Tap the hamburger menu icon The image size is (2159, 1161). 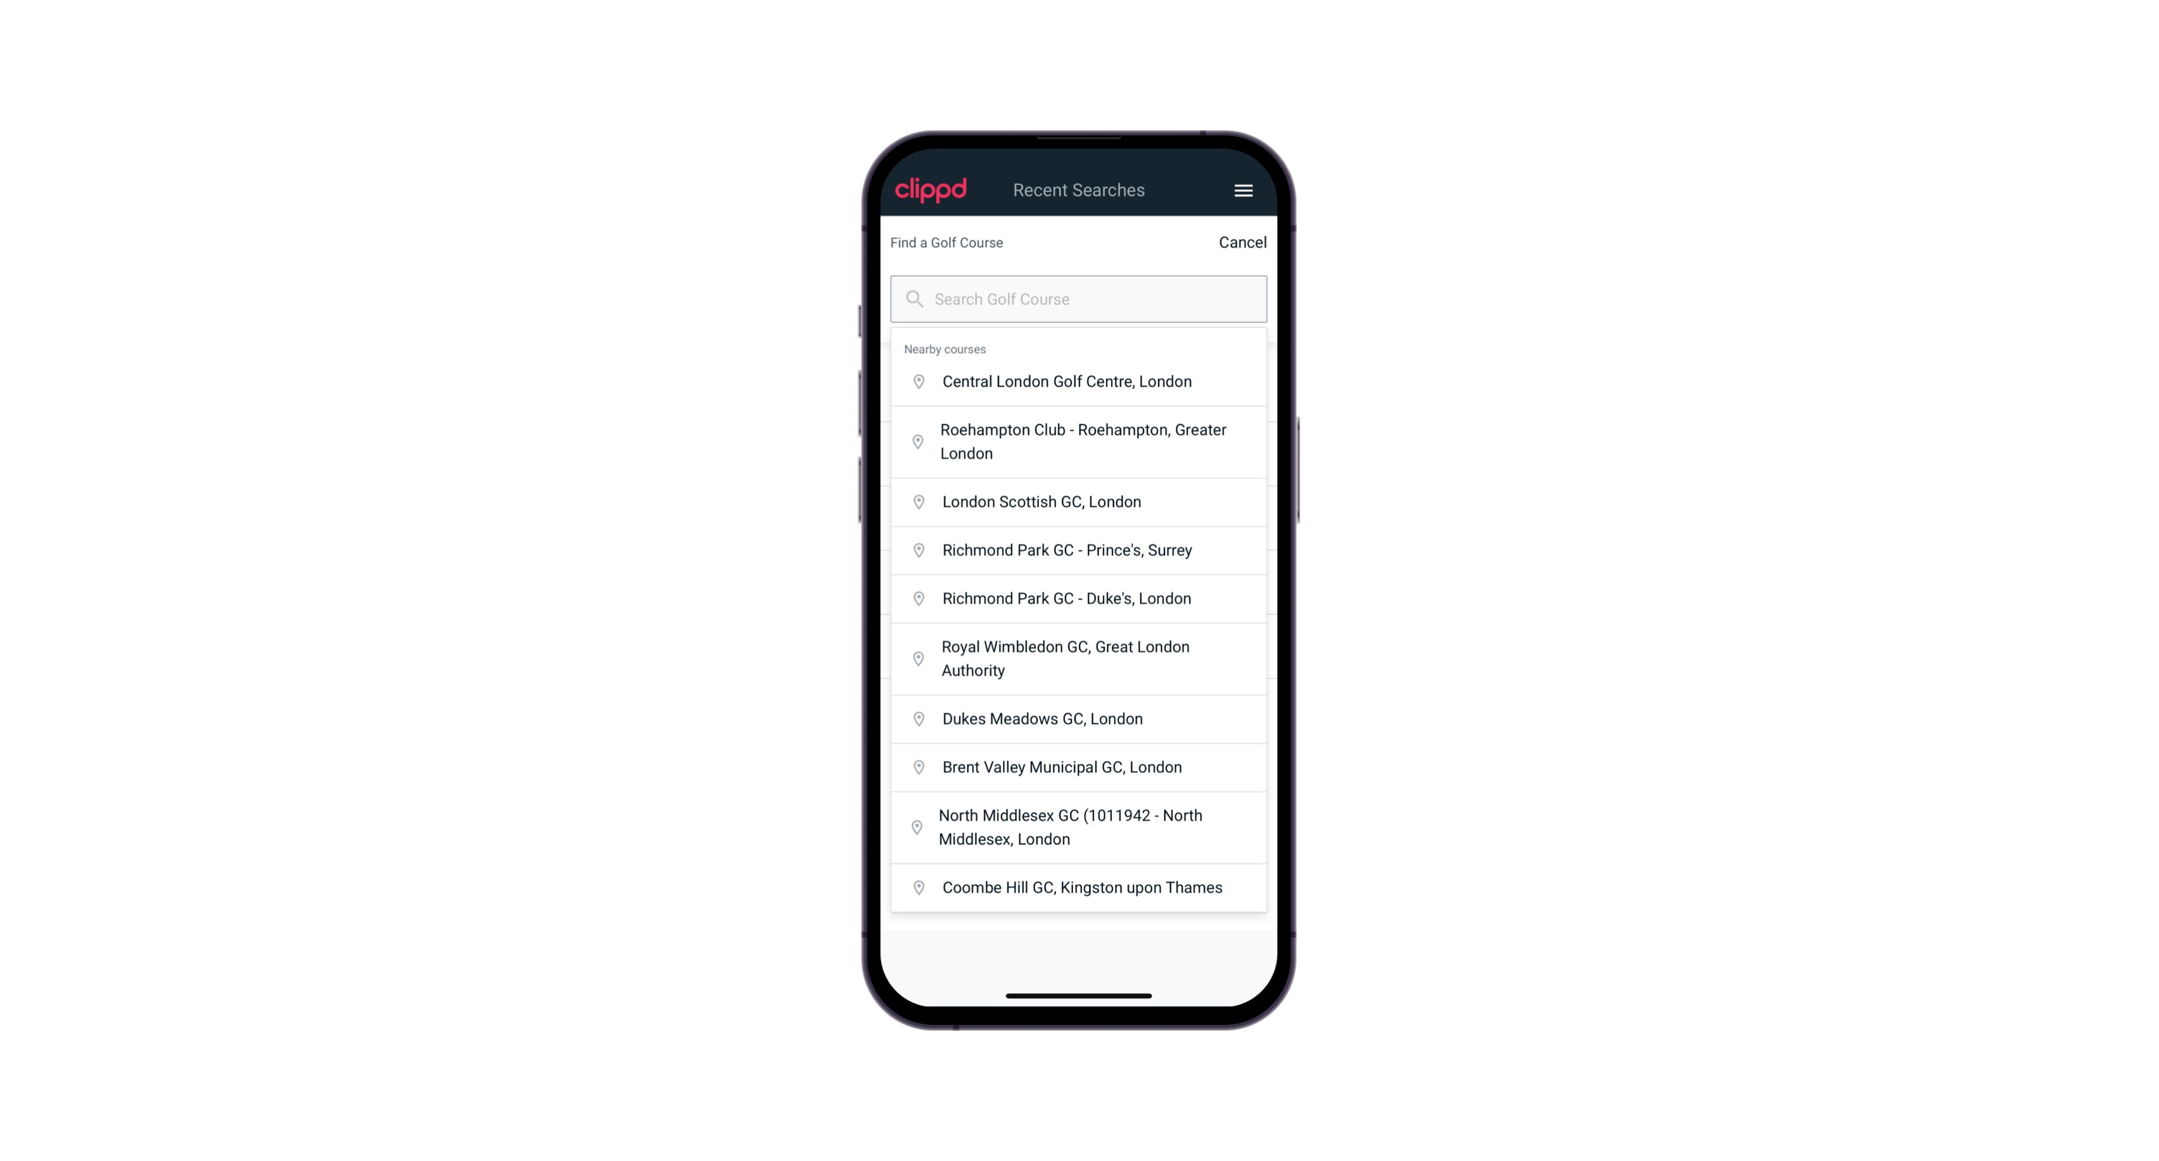tap(1244, 190)
